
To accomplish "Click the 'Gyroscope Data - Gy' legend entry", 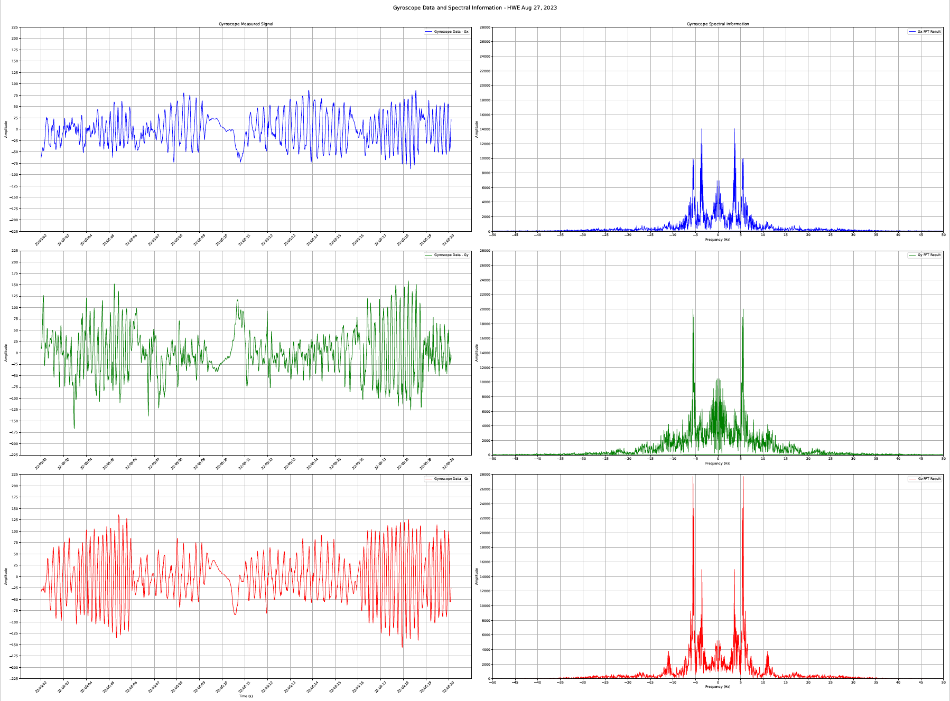I will (451, 255).
